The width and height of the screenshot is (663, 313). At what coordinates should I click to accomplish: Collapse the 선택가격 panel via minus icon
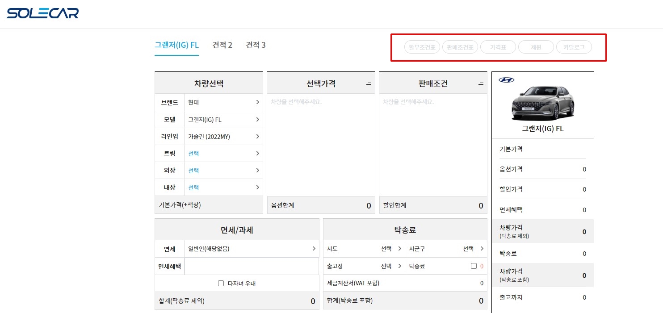pyautogui.click(x=369, y=83)
